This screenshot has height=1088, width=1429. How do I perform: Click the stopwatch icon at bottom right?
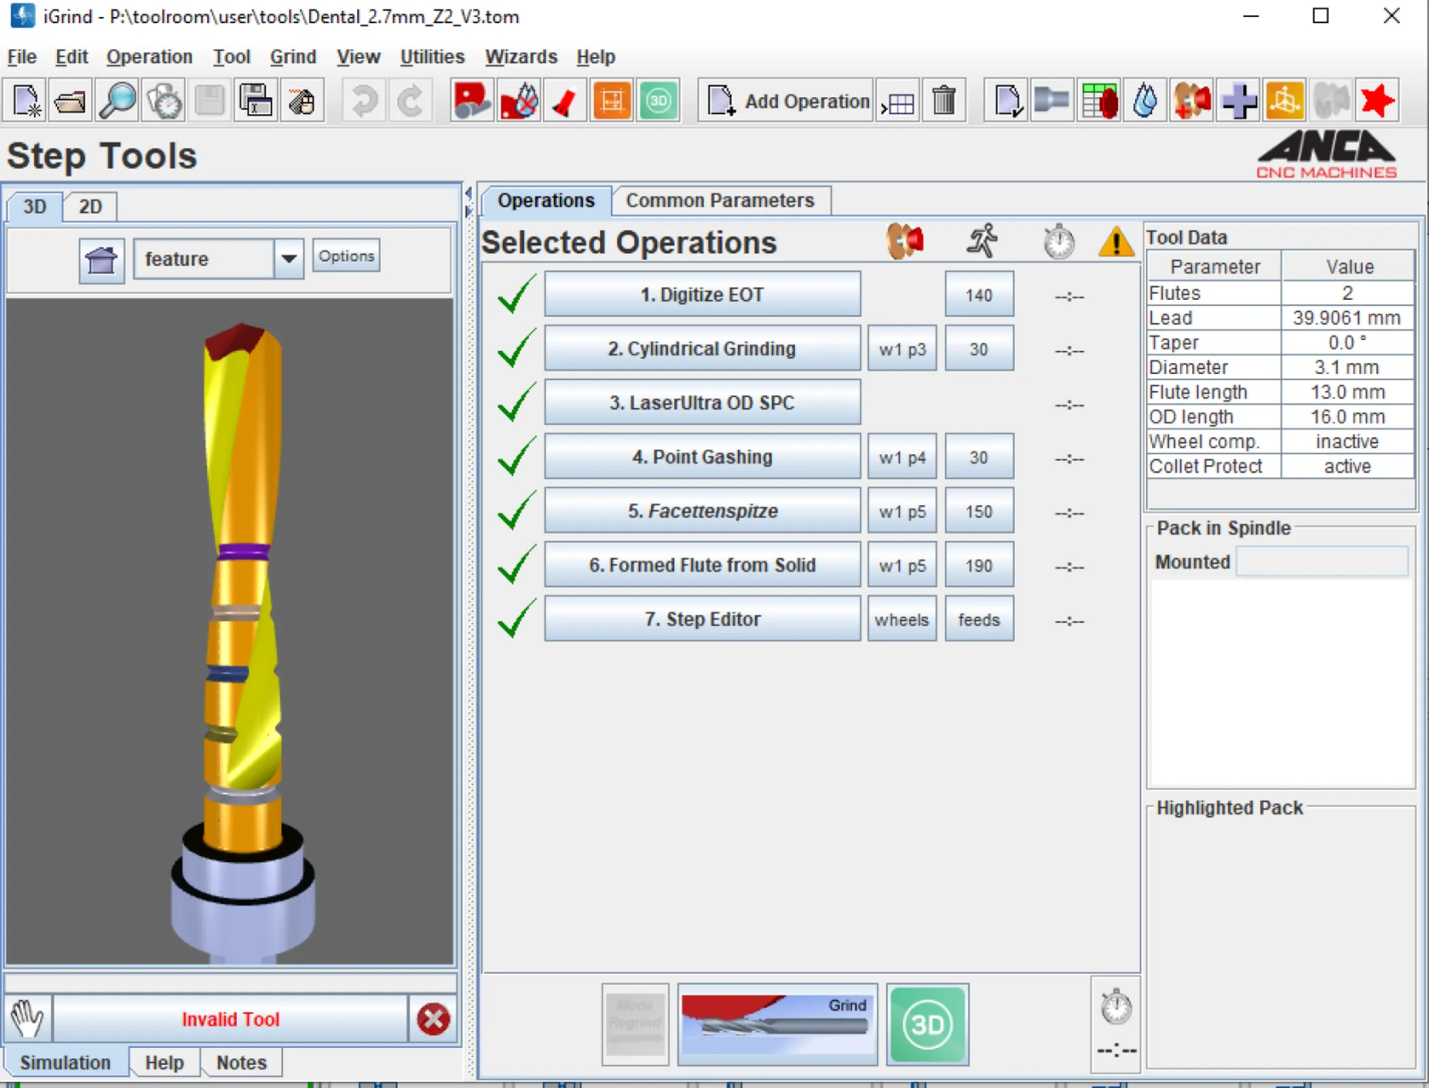pos(1116,1007)
